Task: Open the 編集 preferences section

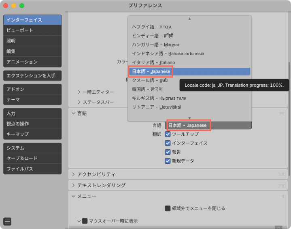Action: 32,51
